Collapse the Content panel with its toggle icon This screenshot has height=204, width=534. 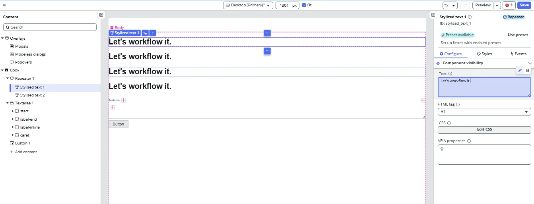[x=101, y=15]
